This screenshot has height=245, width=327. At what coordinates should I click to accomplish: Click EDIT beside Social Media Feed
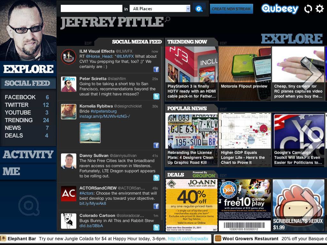88,43
